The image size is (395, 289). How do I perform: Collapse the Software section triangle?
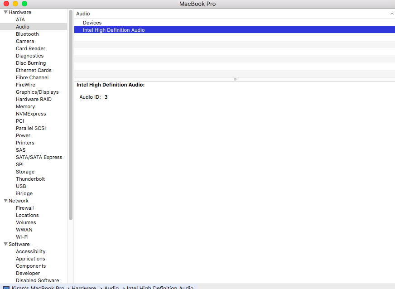(5, 244)
